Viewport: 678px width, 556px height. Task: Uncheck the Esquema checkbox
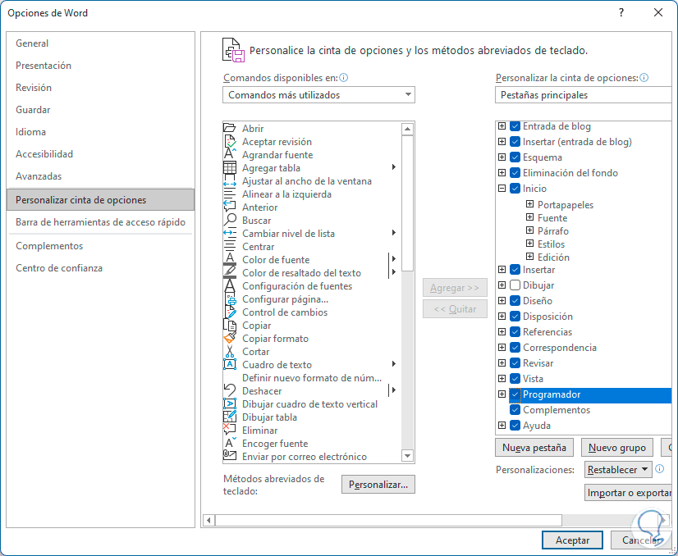(x=515, y=157)
